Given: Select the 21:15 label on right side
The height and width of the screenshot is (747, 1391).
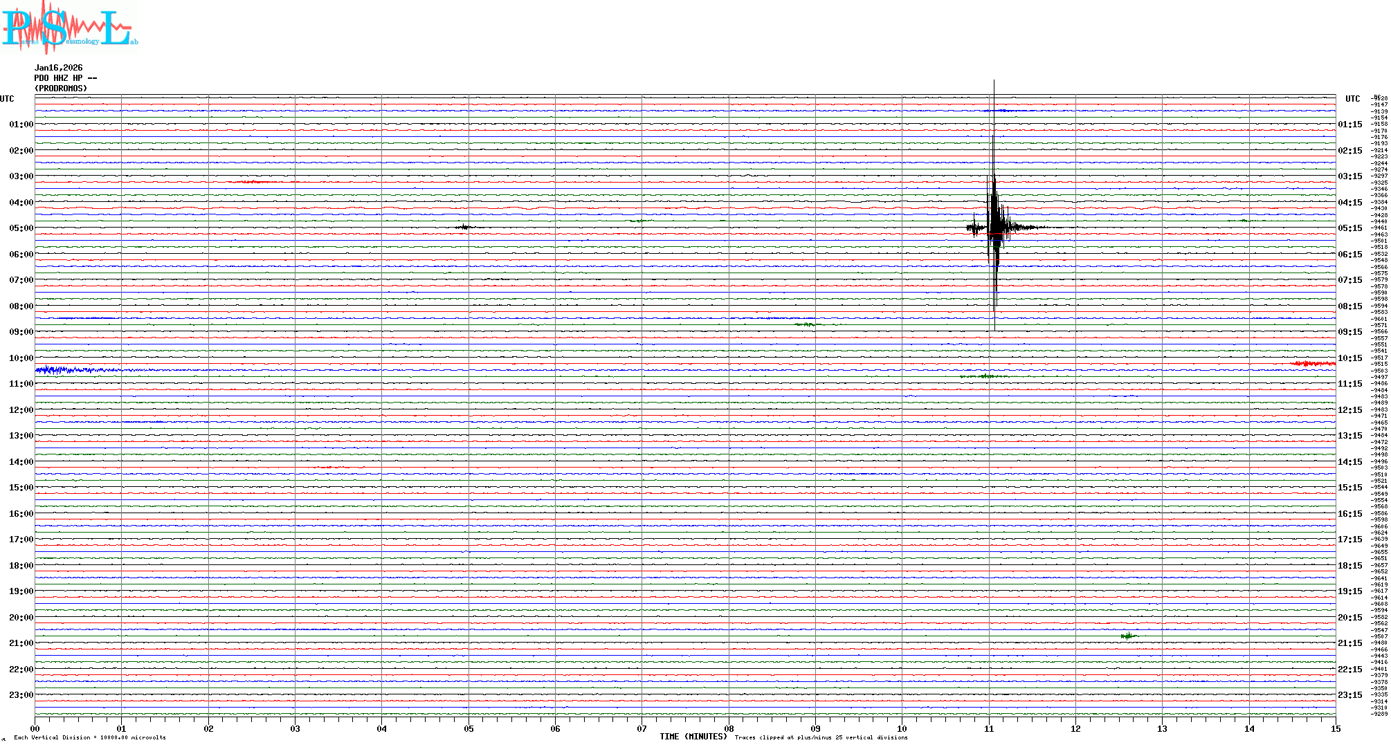Looking at the screenshot, I should click(x=1349, y=643).
